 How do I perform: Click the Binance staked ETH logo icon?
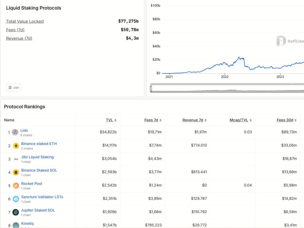(x=16, y=146)
